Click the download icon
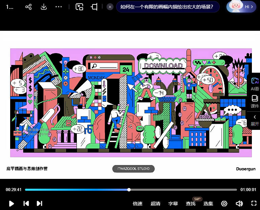This screenshot has width=260, height=210. (44, 7)
